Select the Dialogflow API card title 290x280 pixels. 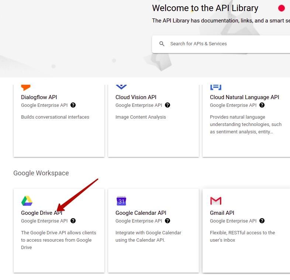(x=39, y=97)
